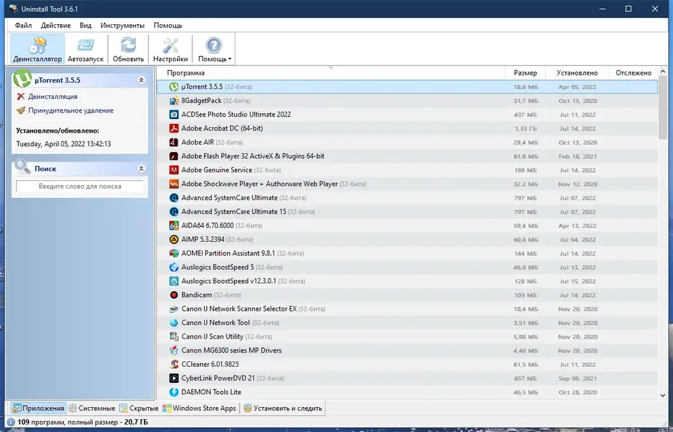Image resolution: width=673 pixels, height=432 pixels.
Task: Sort by the Установлено column header
Action: pos(577,73)
